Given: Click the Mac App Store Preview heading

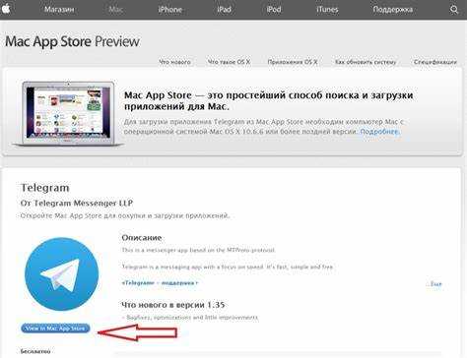Looking at the screenshot, I should [x=72, y=41].
